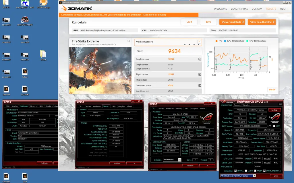Click the BIOS export share icon in GPU-Z
The width and height of the screenshot is (294, 183).
click(269, 126)
